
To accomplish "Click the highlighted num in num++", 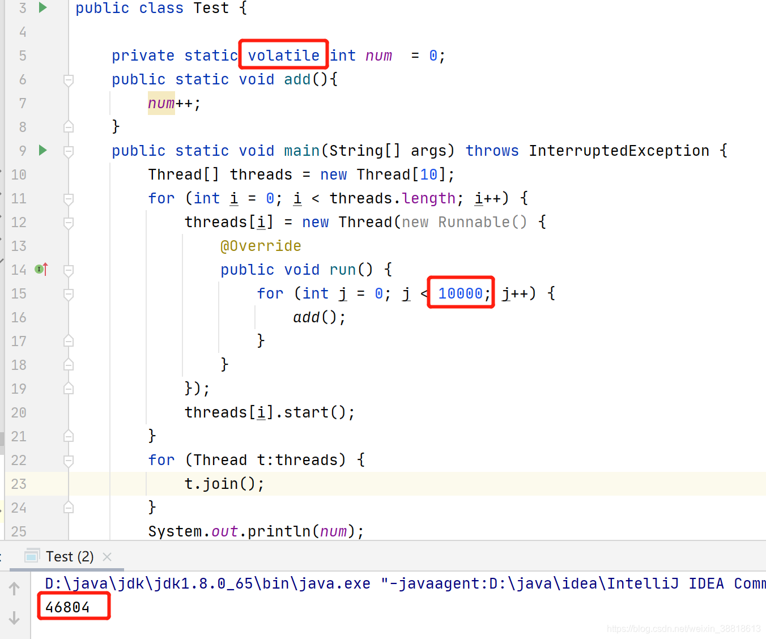I will coord(161,103).
